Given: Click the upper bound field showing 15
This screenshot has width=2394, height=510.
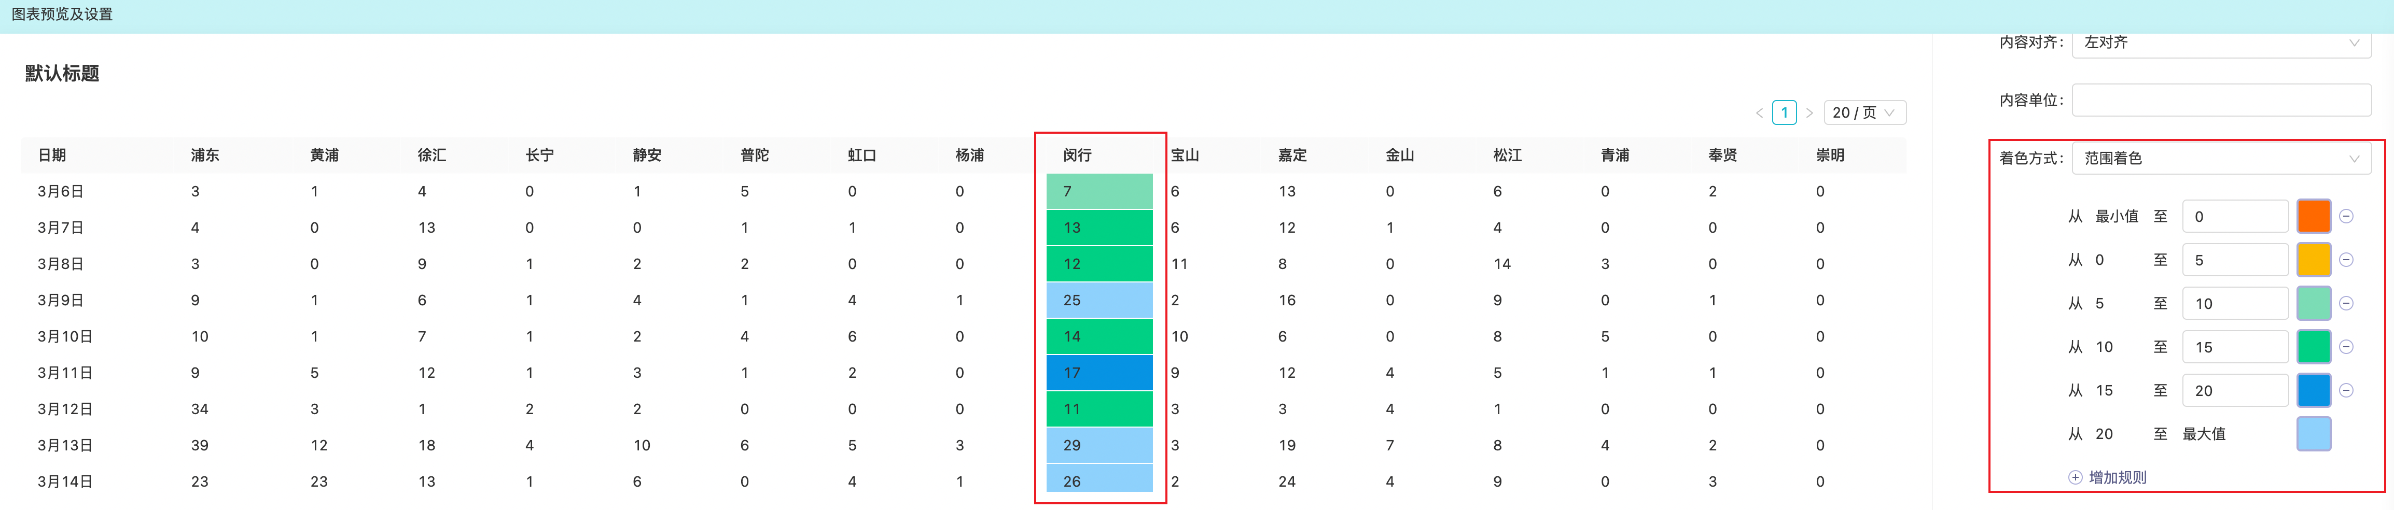Looking at the screenshot, I should (2235, 347).
